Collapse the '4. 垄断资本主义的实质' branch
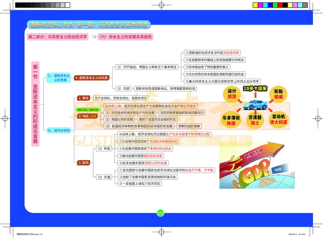The height and width of the screenshot is (237, 323). coord(92,77)
